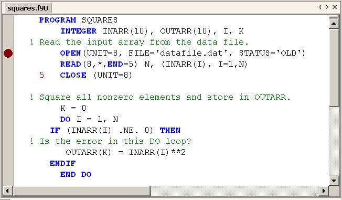Image resolution: width=342 pixels, height=200 pixels.
Task: Click the horizontal scrollbar left arrow
Action: pos(7,191)
